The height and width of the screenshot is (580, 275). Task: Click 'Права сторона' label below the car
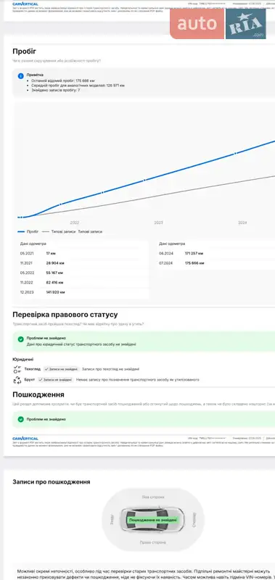coord(153,542)
